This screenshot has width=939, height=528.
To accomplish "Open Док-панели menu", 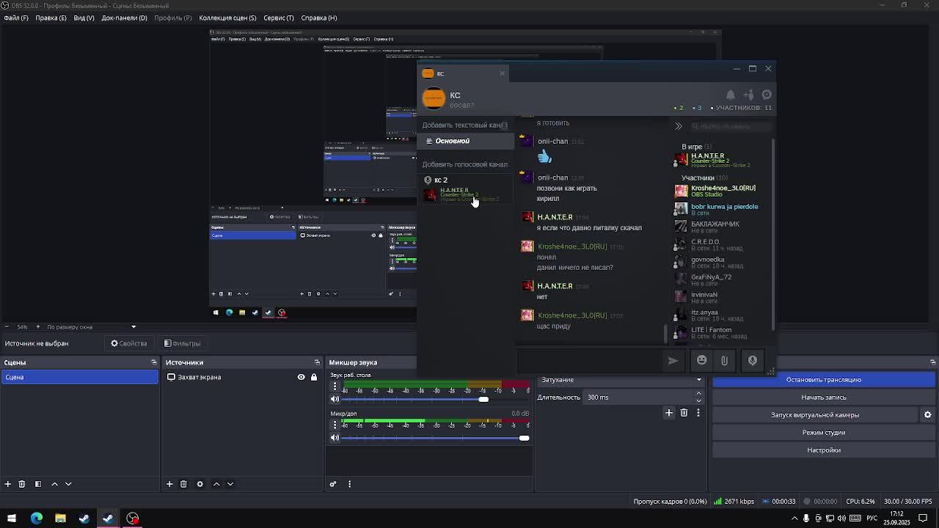I will pos(124,18).
